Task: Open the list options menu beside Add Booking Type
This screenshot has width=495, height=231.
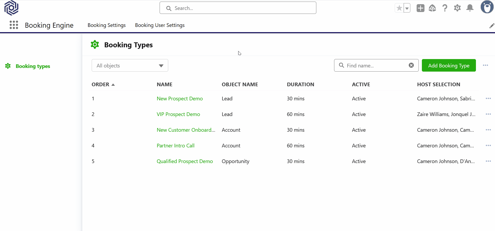Action: point(485,65)
